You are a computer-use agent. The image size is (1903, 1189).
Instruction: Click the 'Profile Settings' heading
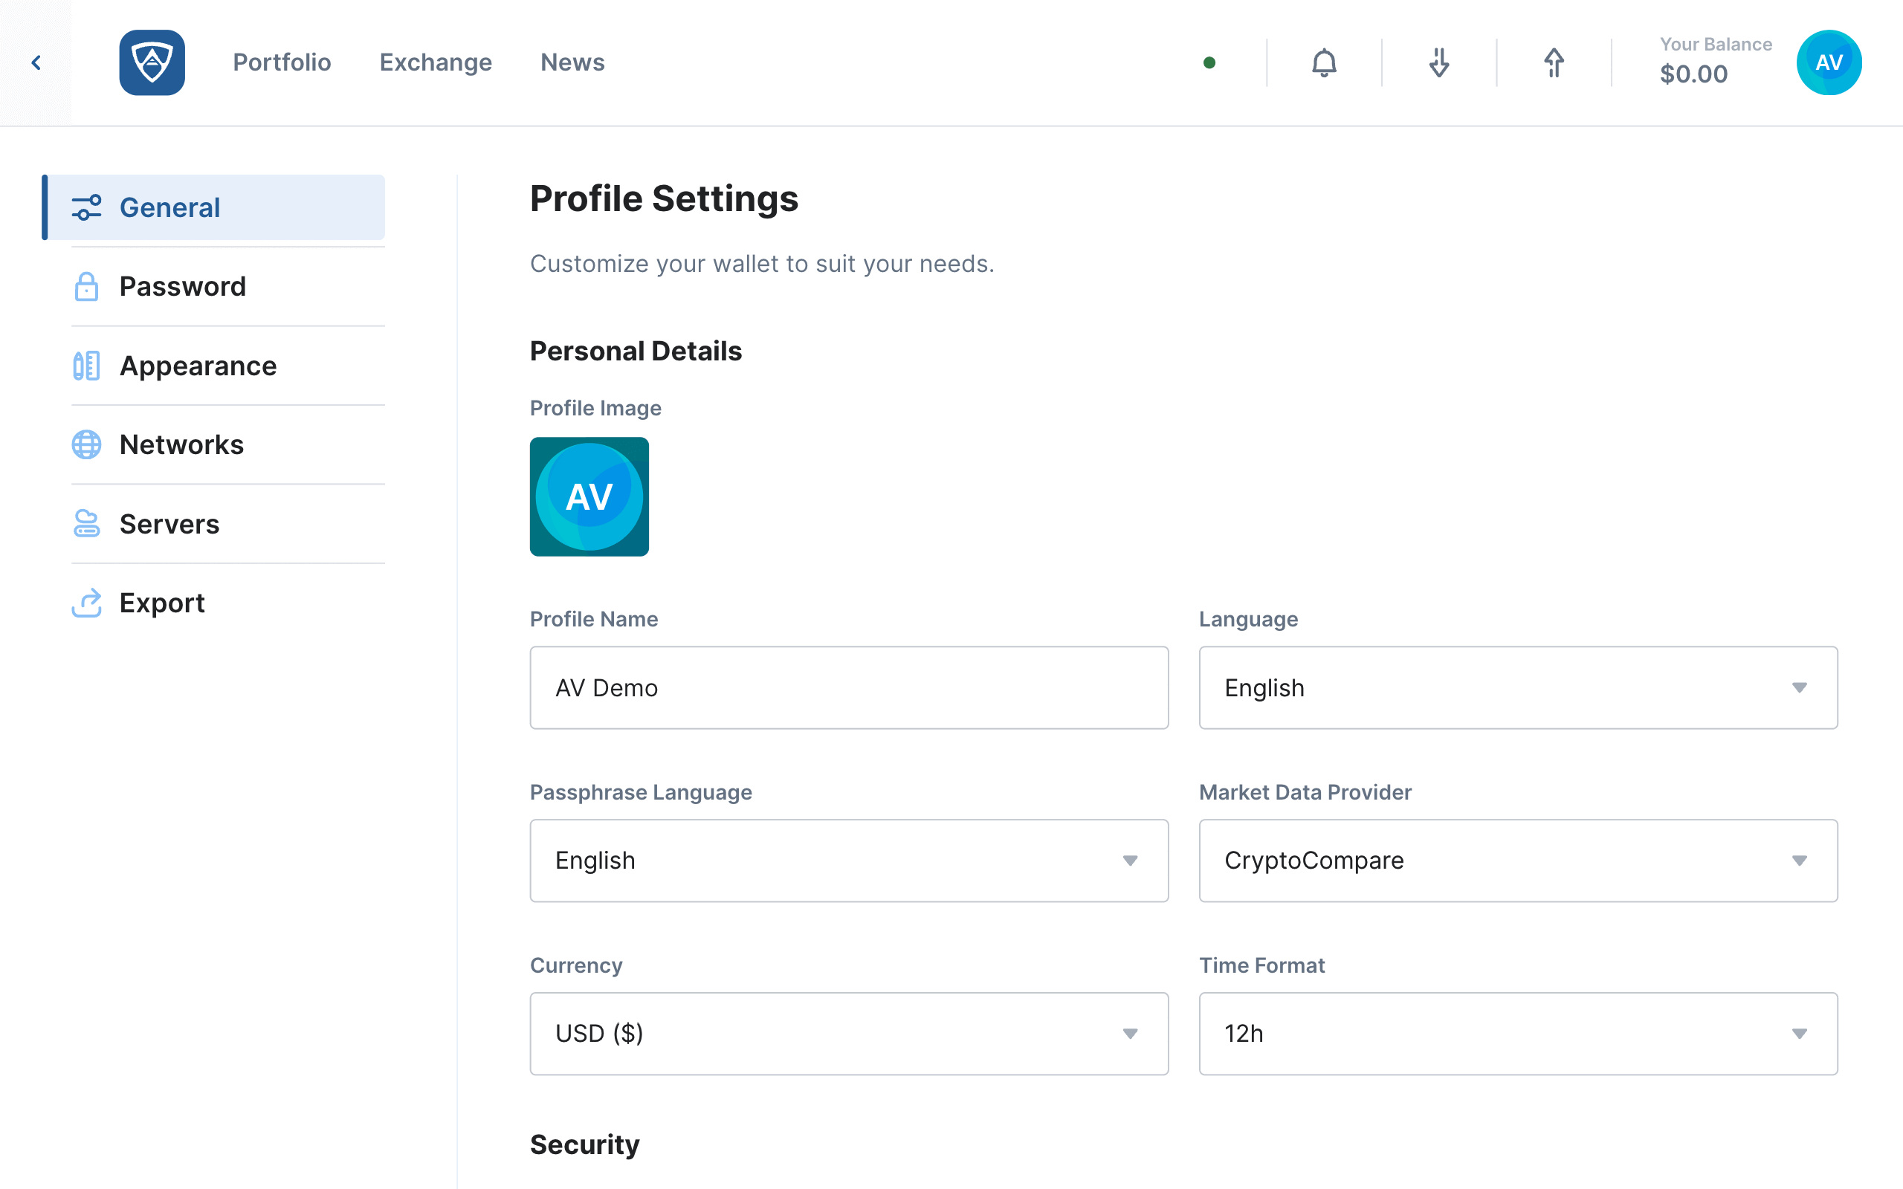(664, 198)
